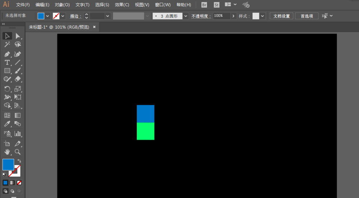Select the Perspective Grid tool
Screen dimensions: 359x198
pos(18,105)
